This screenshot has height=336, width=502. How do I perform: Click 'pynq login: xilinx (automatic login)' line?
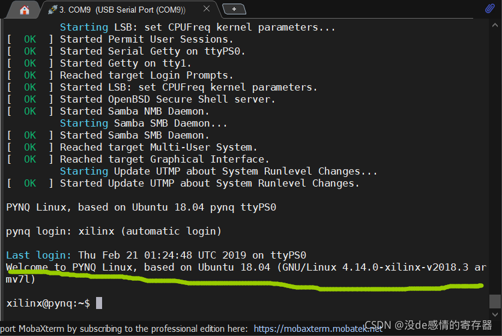coord(113,232)
